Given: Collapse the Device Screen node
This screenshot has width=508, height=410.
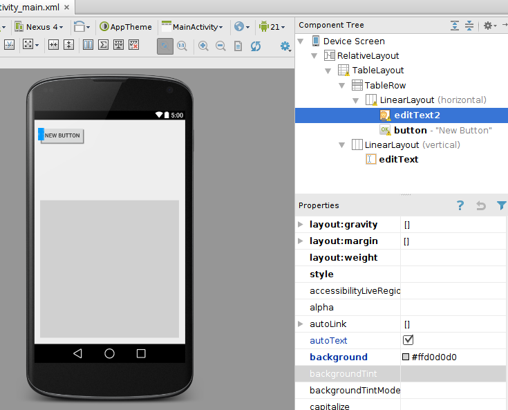Looking at the screenshot, I should pyautogui.click(x=301, y=41).
